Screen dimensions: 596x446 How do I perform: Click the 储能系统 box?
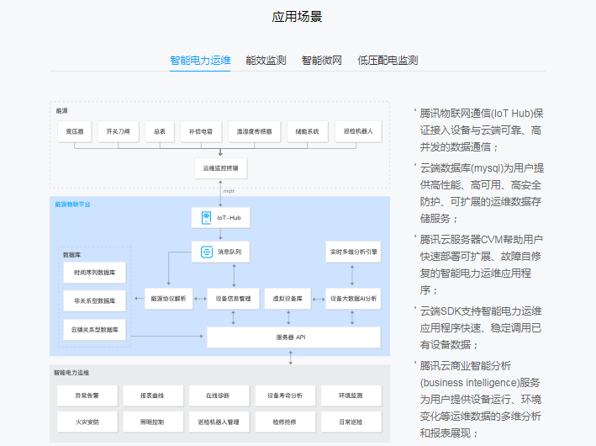307,131
